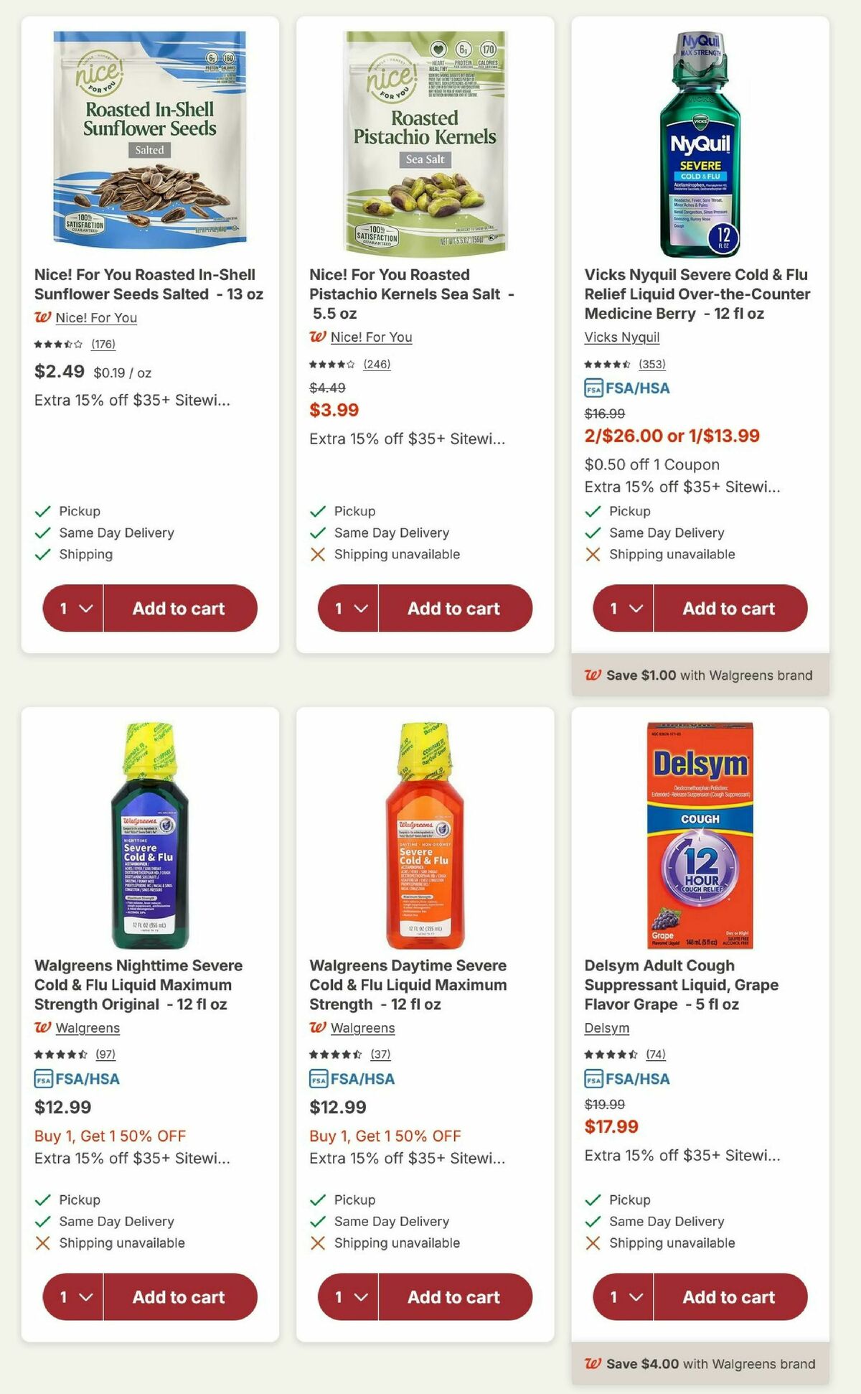Add Walgreens Daytime Severe Cold & Flu to cart

tap(454, 1297)
